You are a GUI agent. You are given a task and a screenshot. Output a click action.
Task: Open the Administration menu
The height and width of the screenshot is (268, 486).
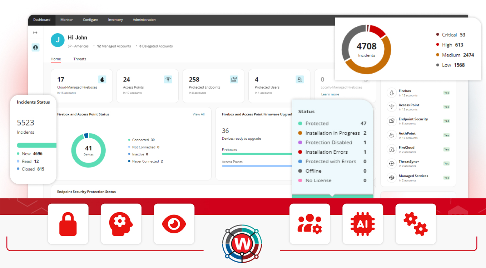click(144, 20)
